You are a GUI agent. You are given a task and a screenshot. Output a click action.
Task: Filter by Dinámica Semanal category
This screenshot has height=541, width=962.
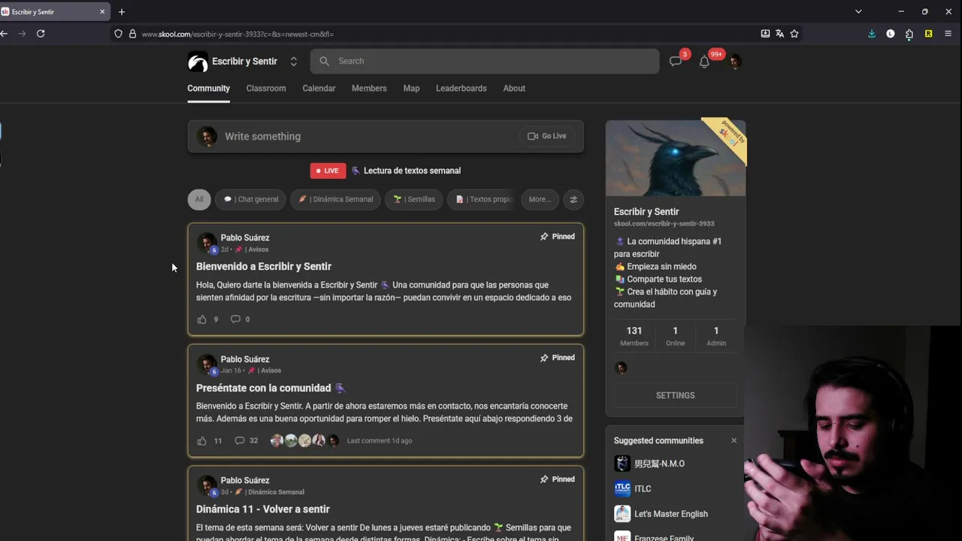coord(335,199)
